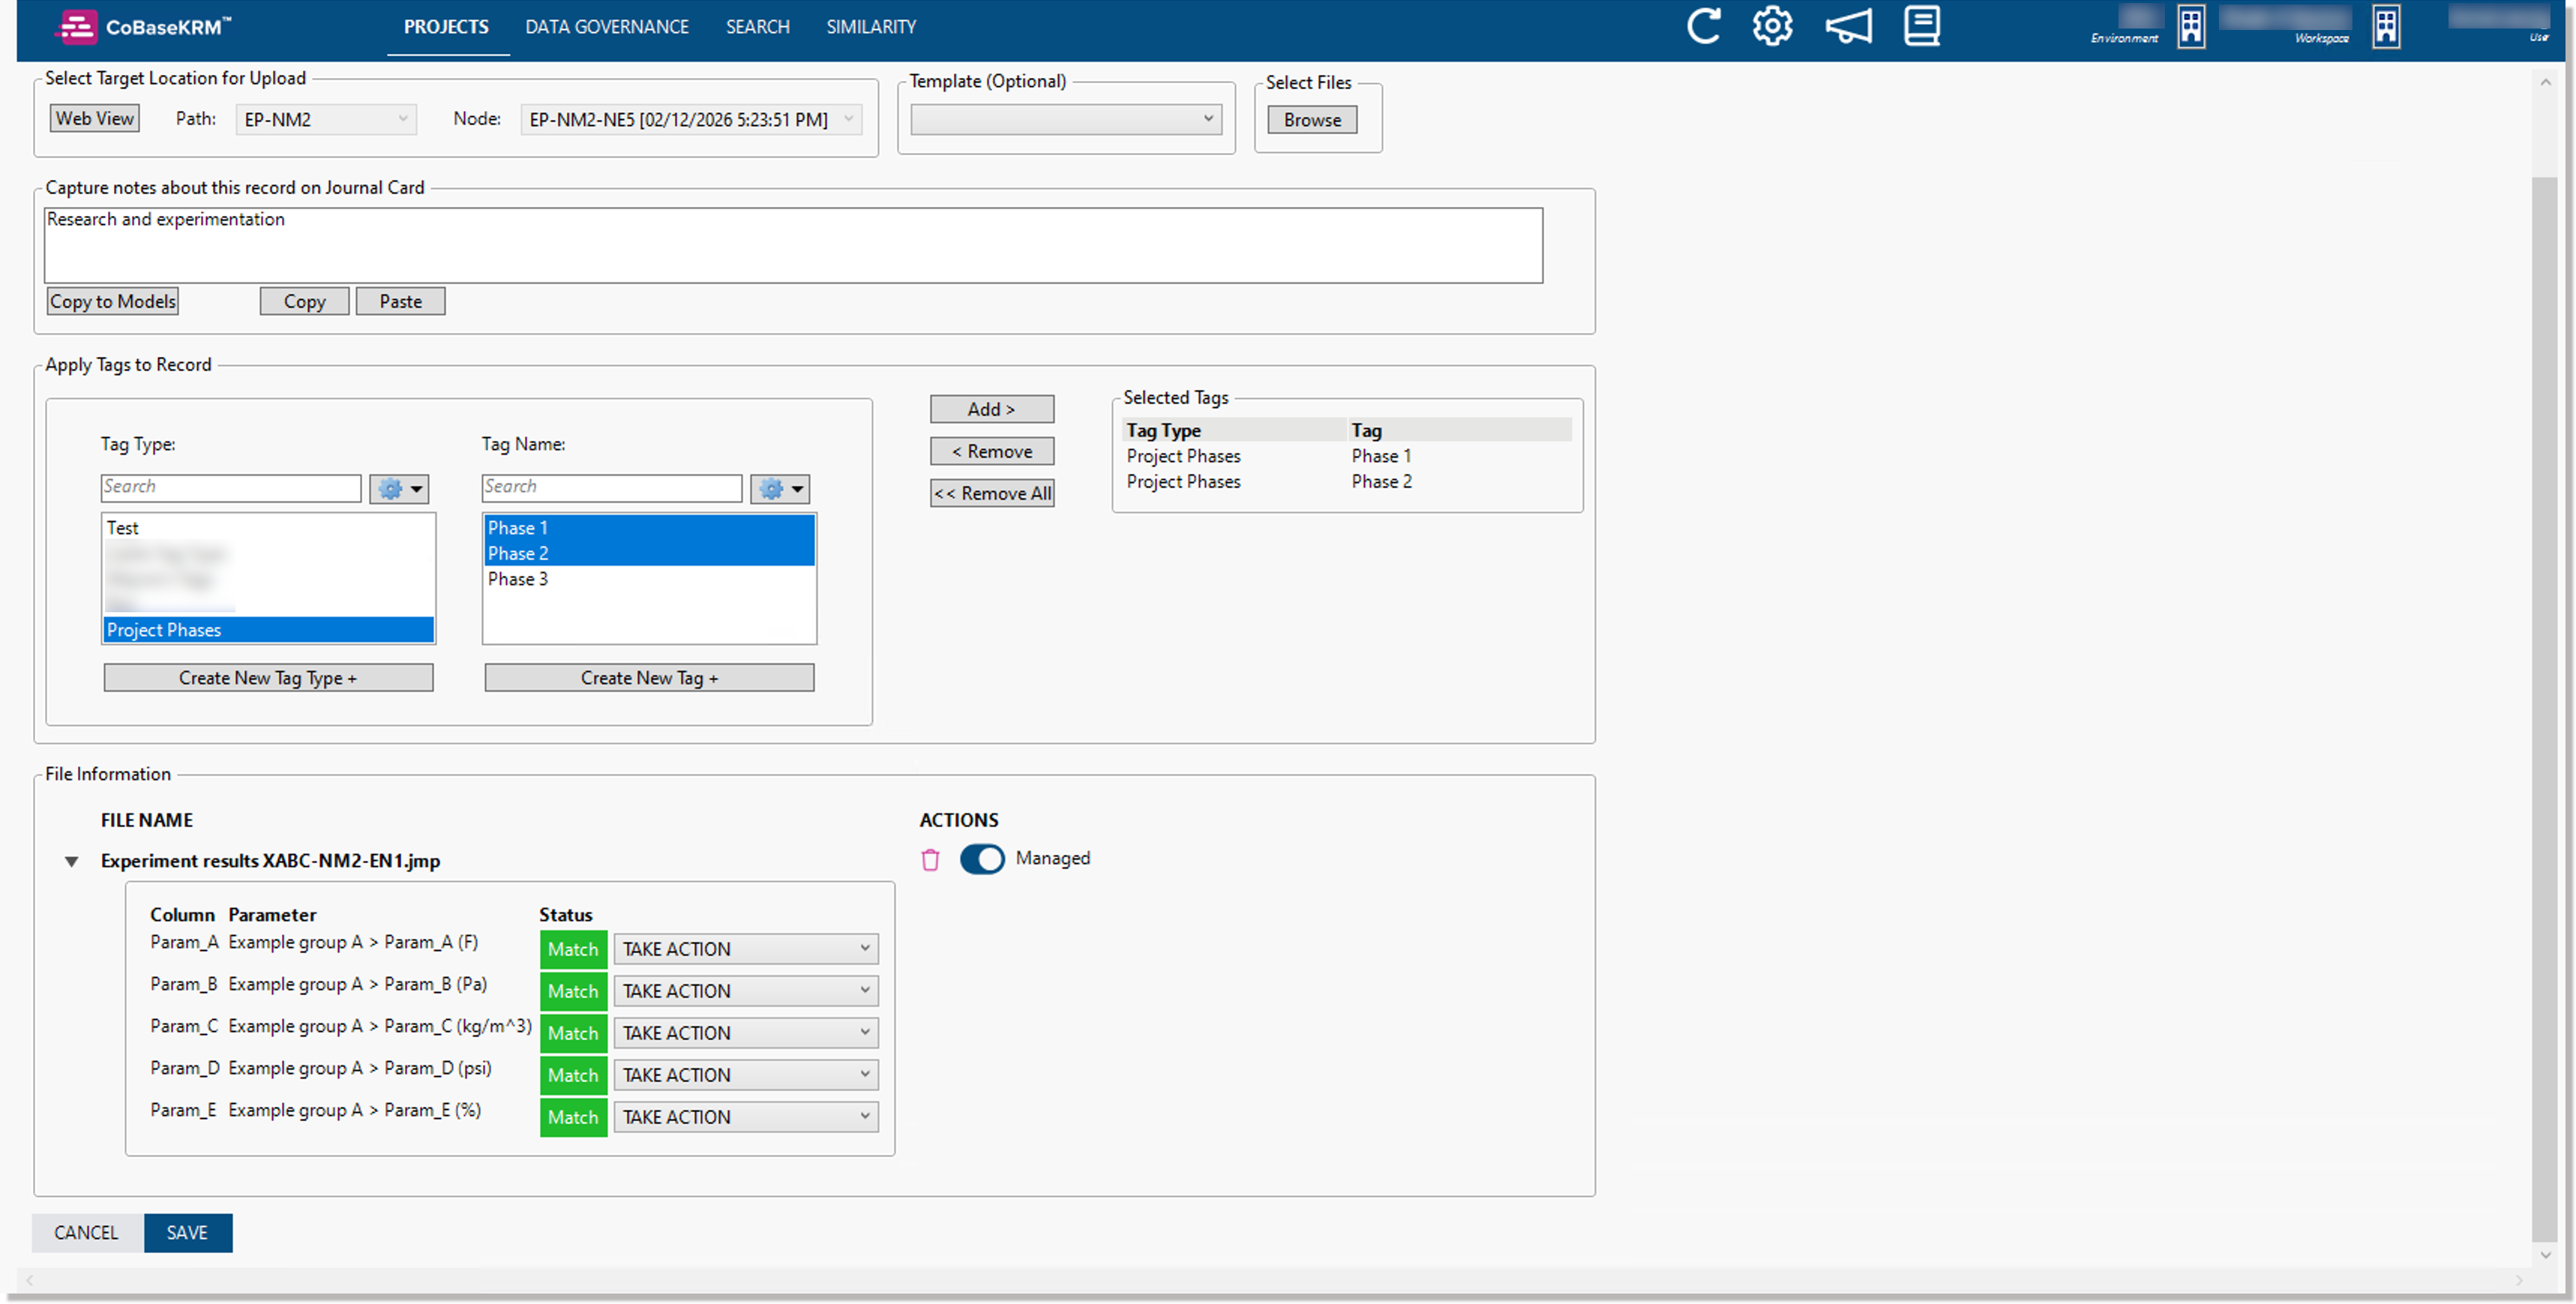Select Phase 1 in Tag Name list
The height and width of the screenshot is (1304, 2576).
[649, 527]
